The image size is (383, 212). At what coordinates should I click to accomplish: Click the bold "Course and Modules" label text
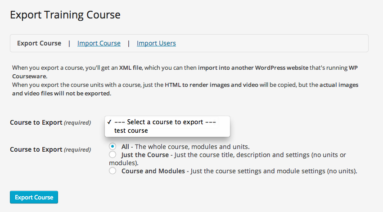point(153,171)
